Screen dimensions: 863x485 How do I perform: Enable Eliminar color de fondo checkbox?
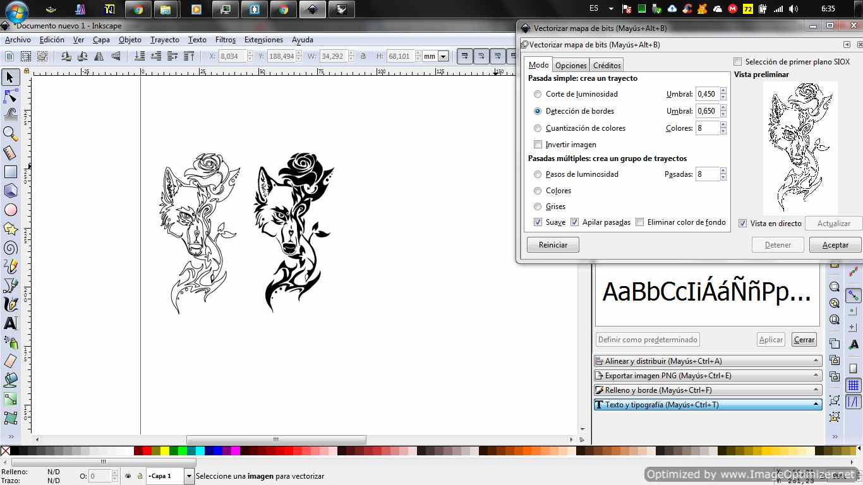tap(640, 222)
